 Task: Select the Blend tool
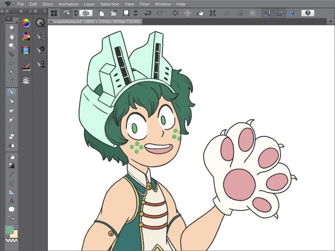click(11, 145)
